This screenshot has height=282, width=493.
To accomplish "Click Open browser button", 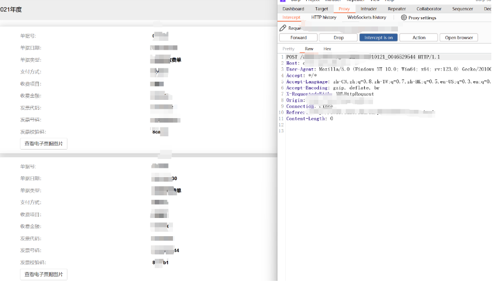I will pyautogui.click(x=459, y=38).
